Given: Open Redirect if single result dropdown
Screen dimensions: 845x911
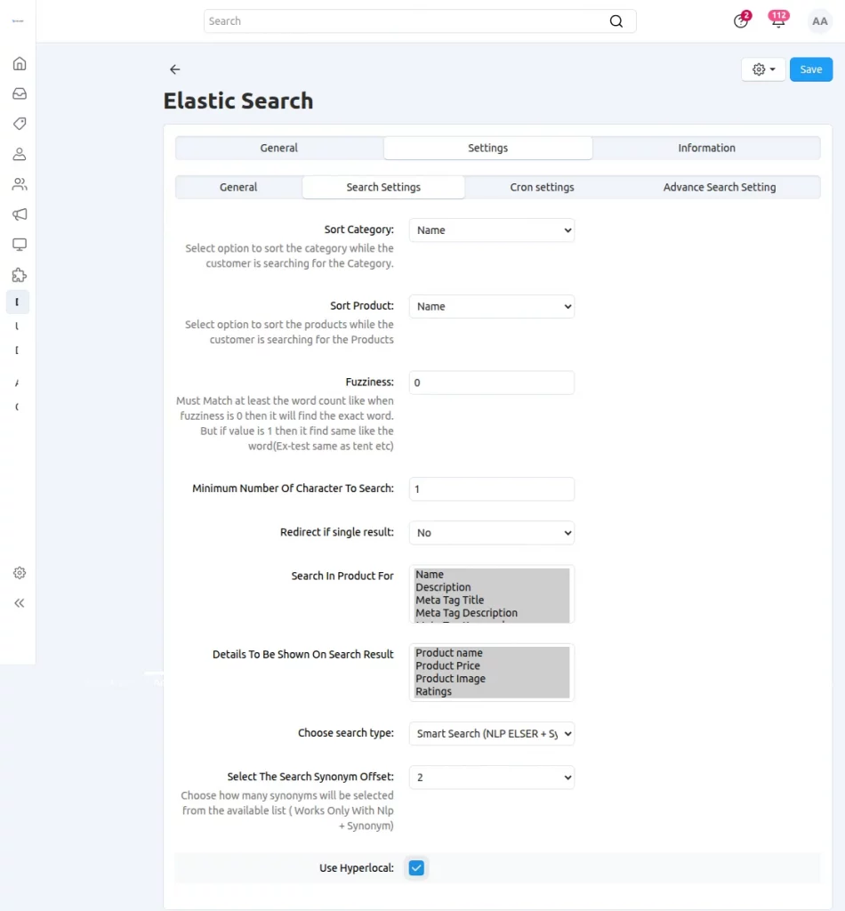Looking at the screenshot, I should tap(491, 533).
